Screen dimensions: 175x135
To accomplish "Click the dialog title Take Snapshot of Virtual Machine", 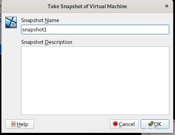I will point(87,6).
